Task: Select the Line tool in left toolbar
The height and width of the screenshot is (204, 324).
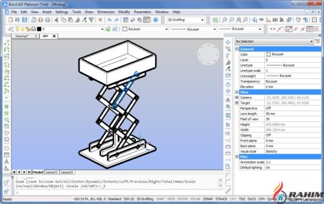Action: click(6, 43)
